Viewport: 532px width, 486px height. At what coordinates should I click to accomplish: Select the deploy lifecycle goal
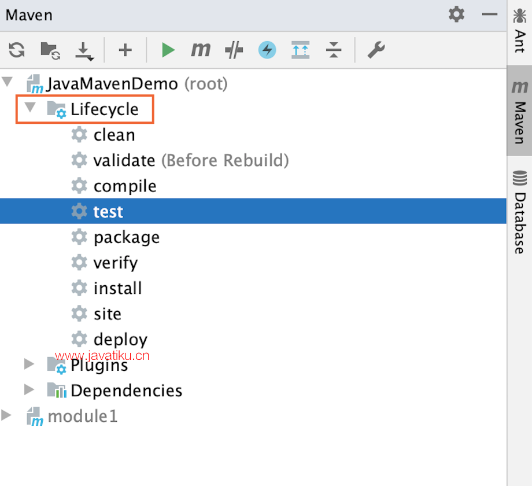[x=120, y=340]
